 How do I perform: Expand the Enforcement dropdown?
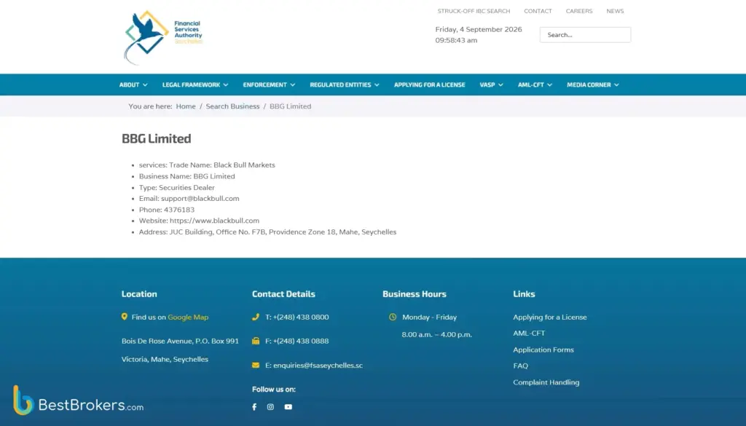269,84
